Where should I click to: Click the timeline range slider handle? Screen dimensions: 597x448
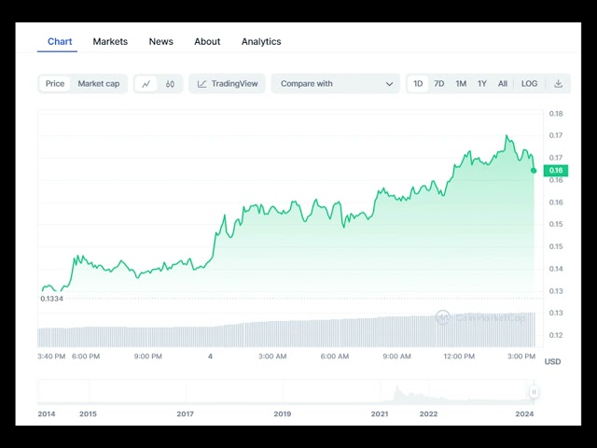tap(535, 392)
